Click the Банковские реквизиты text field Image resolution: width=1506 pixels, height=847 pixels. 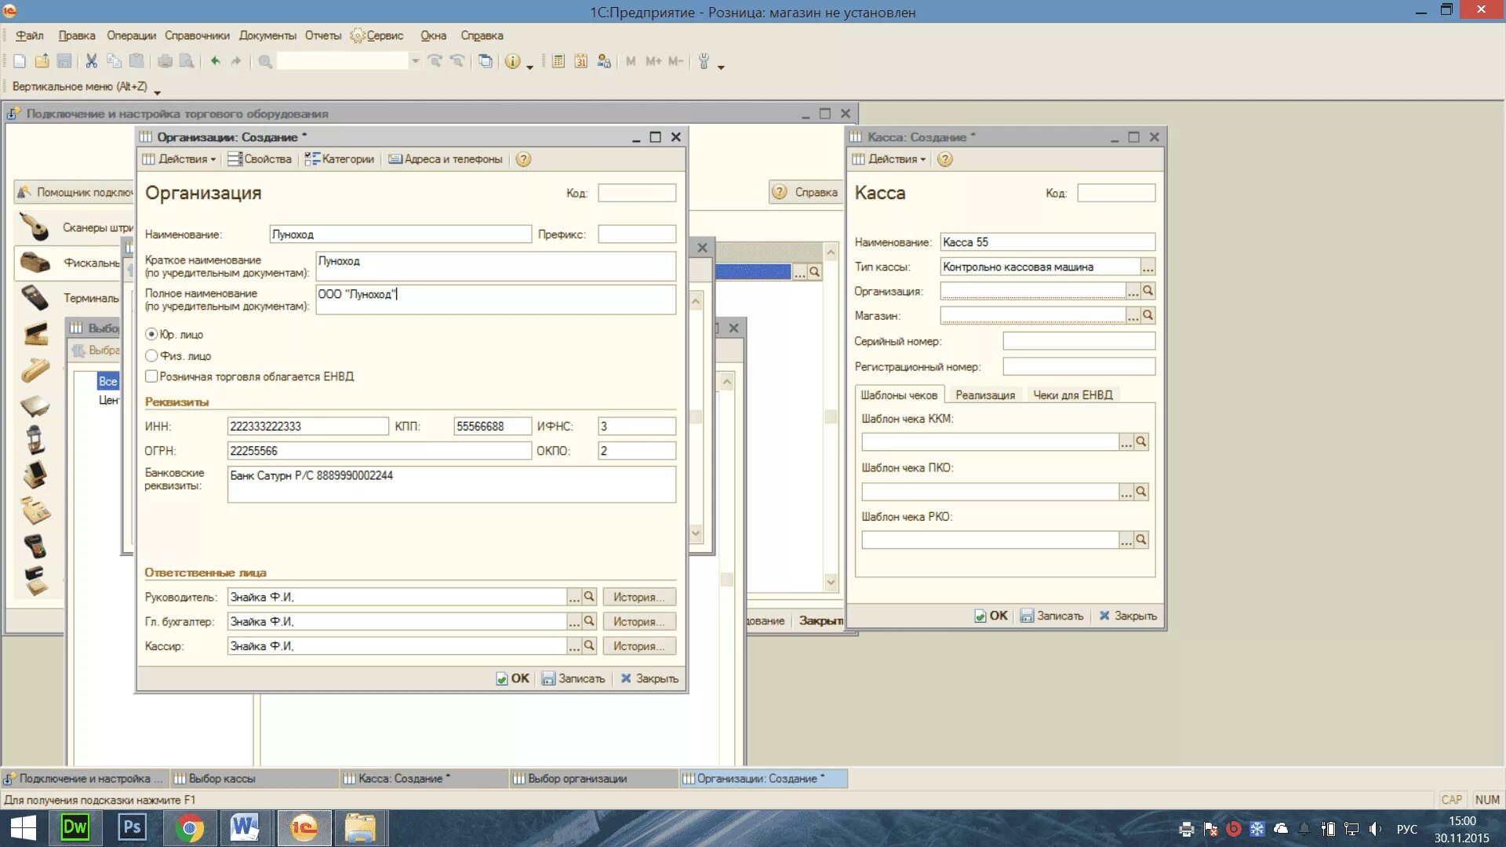click(451, 484)
